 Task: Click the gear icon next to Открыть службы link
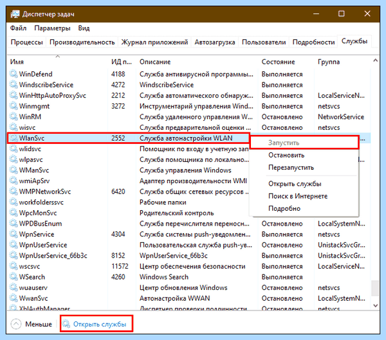pyautogui.click(x=66, y=324)
